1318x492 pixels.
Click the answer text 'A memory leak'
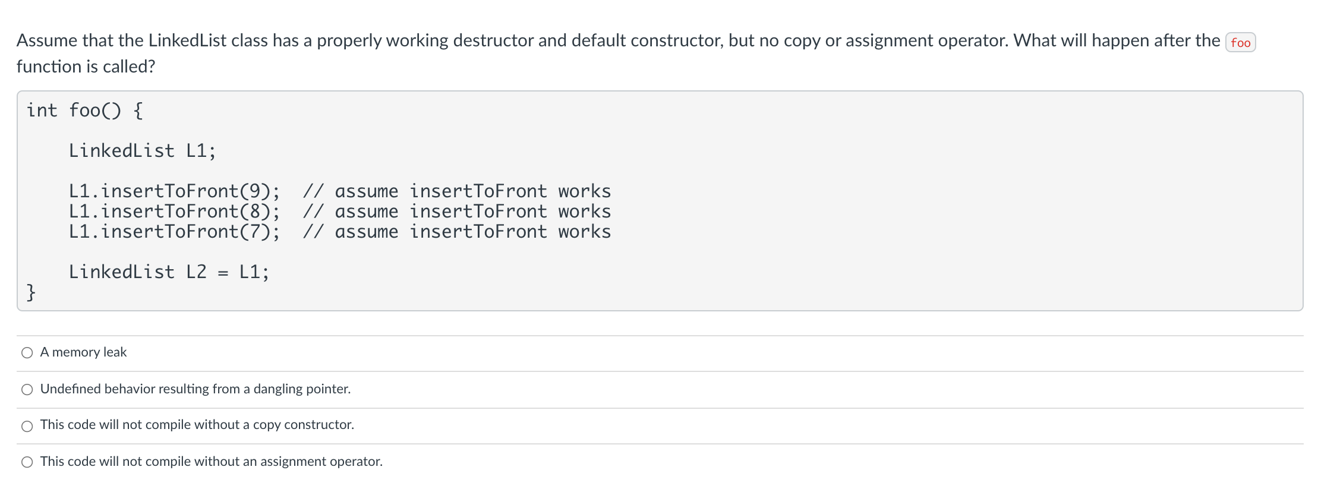(83, 352)
